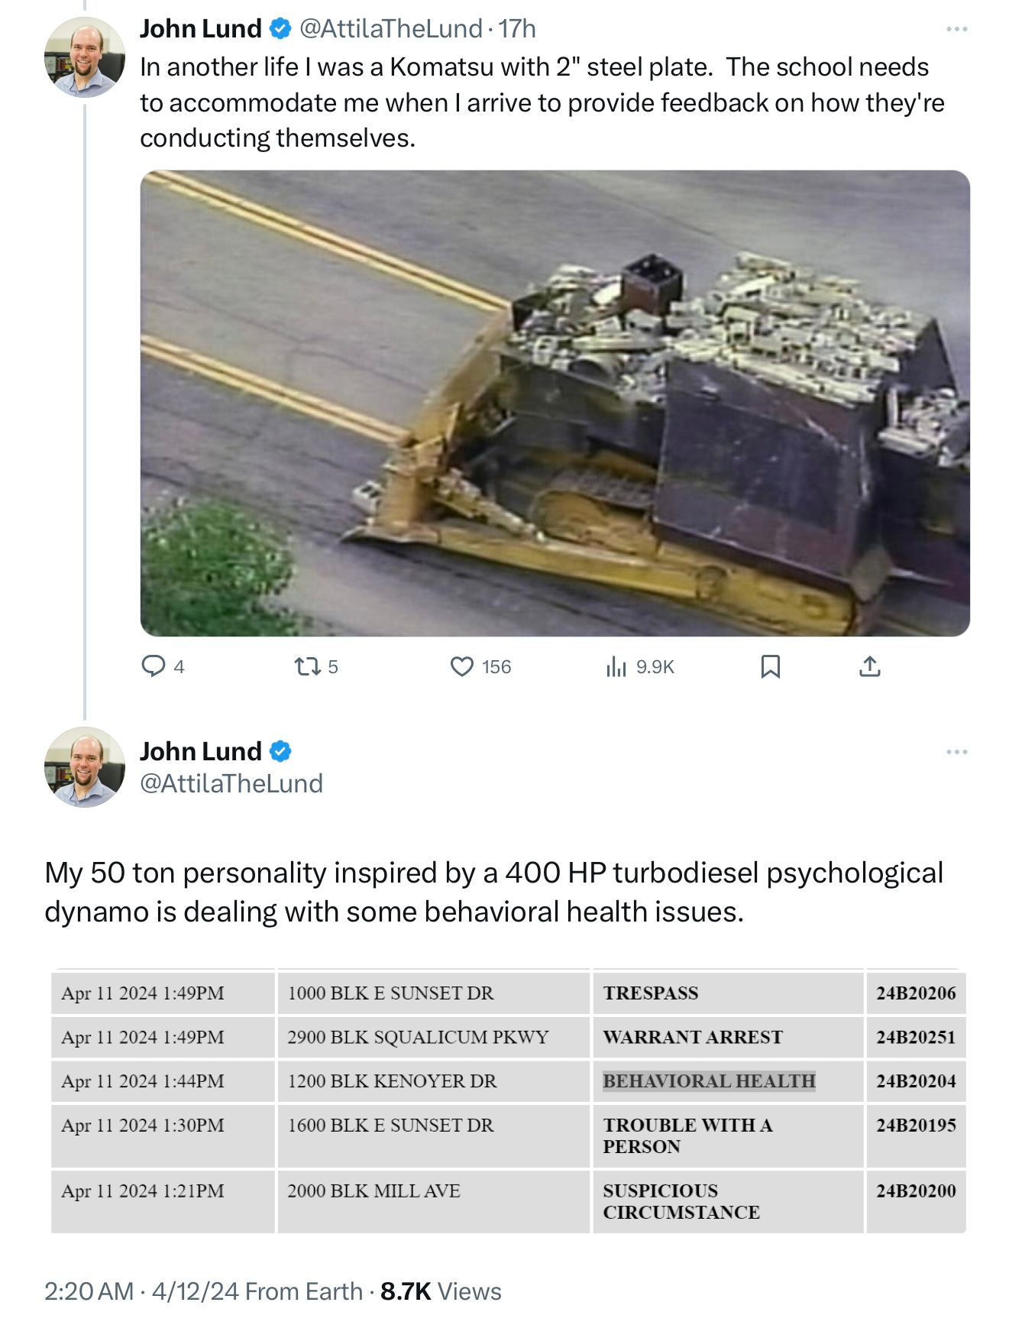Click the 8.7K Views count
The width and height of the screenshot is (1009, 1325).
pyautogui.click(x=441, y=1291)
